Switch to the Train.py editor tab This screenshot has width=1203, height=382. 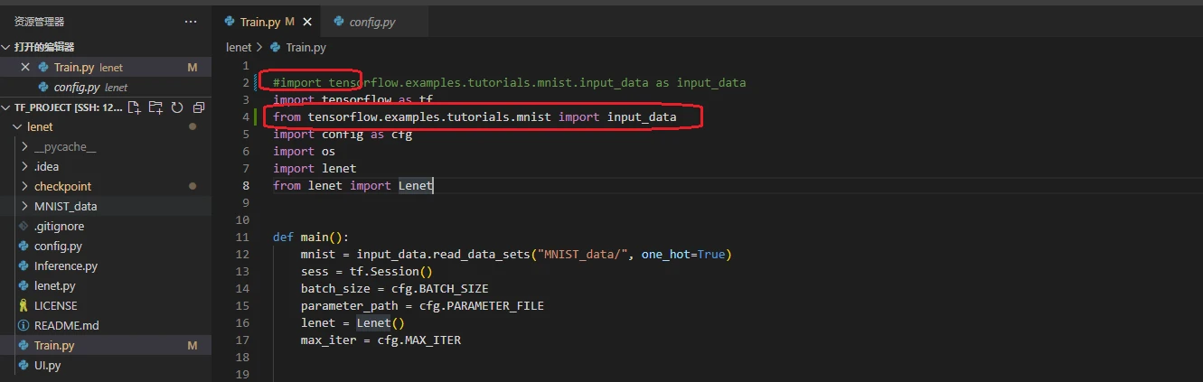click(x=261, y=22)
